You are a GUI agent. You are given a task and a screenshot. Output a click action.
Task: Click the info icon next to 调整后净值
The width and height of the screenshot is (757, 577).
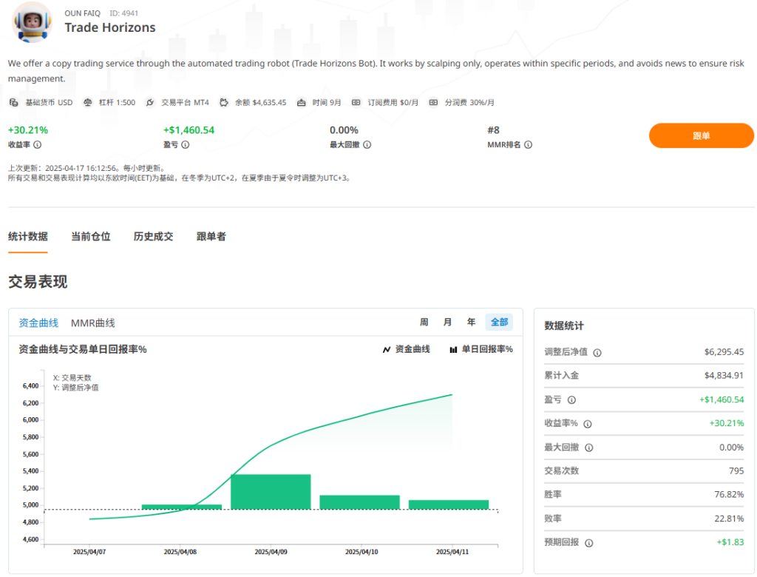[597, 353]
